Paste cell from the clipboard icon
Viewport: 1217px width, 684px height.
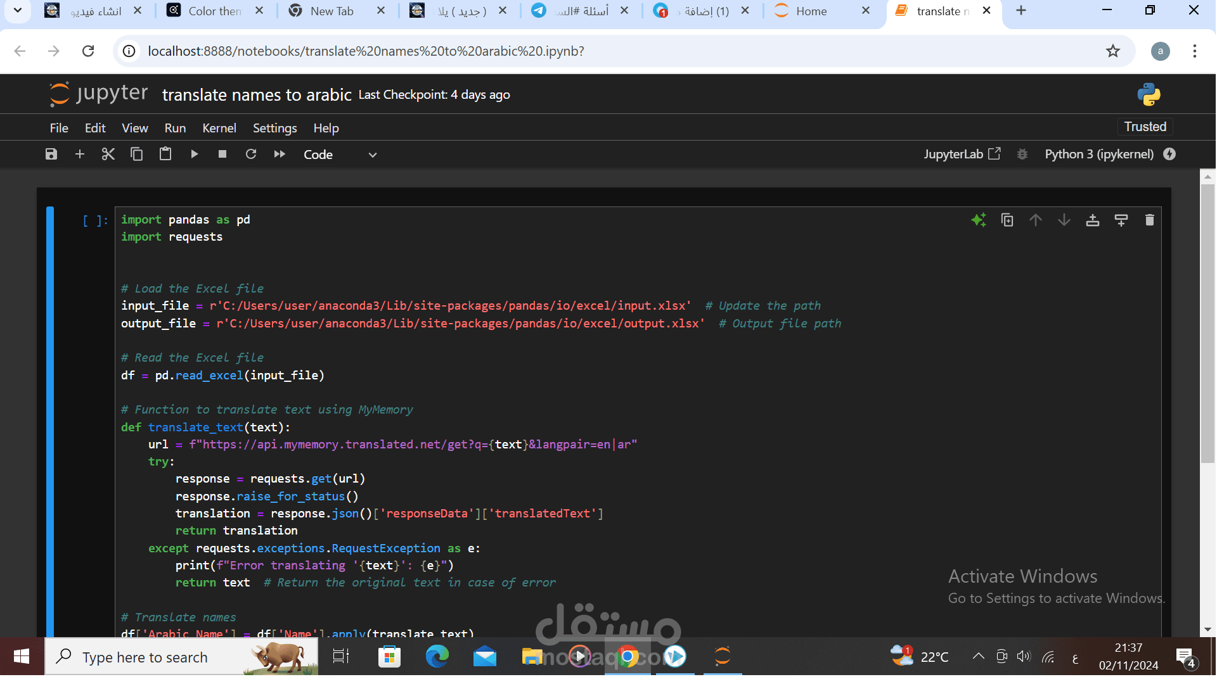click(165, 155)
